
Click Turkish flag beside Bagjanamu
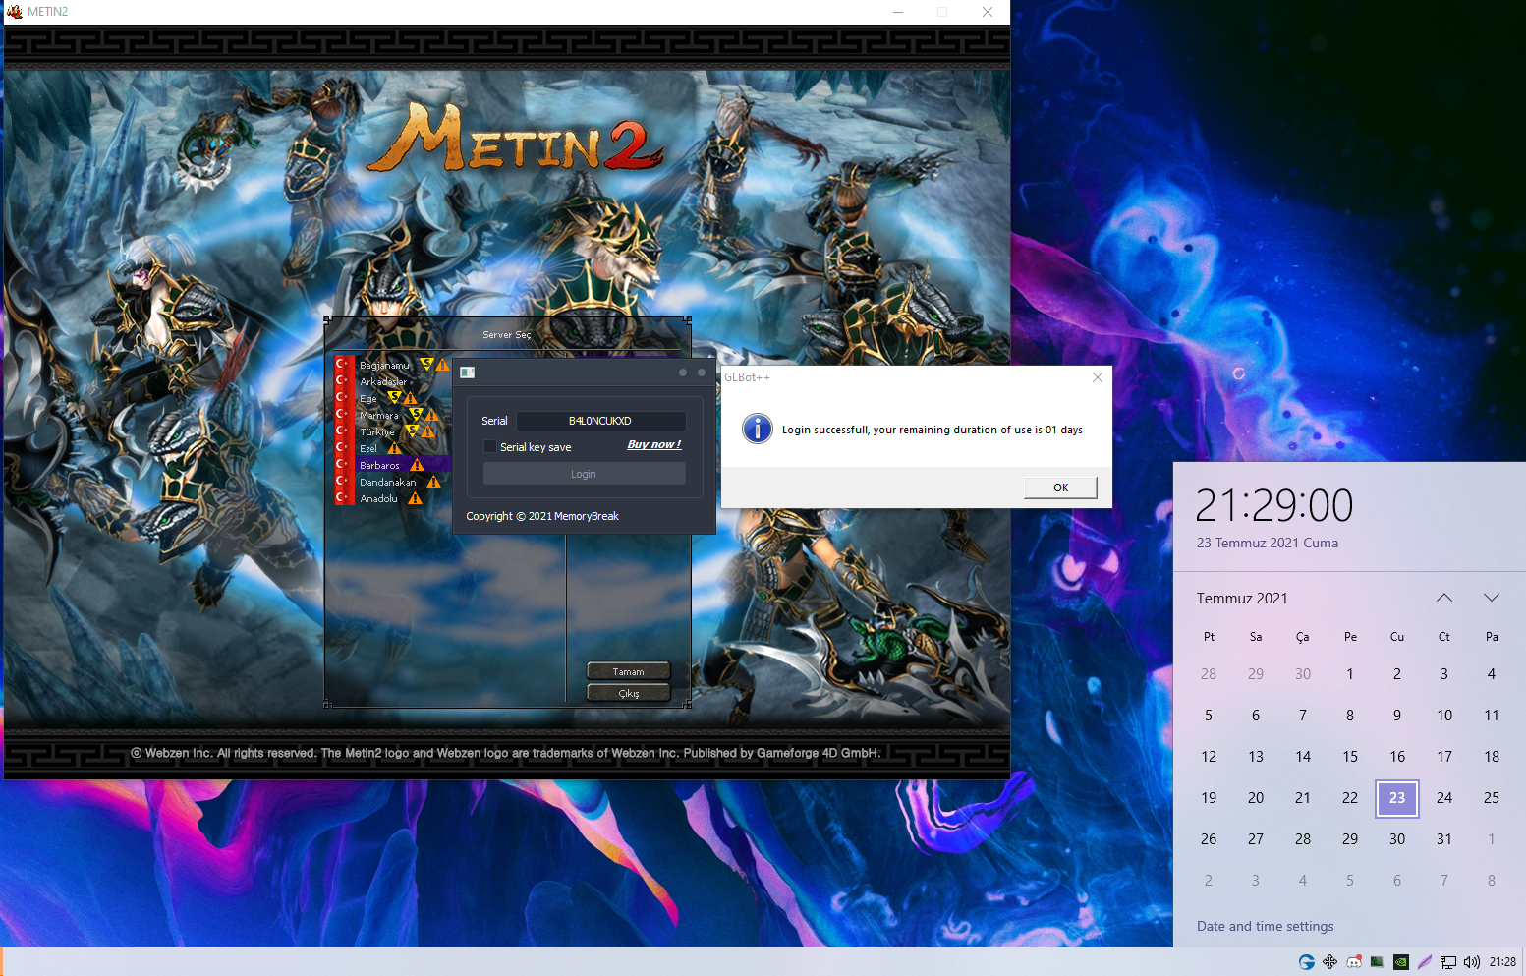coord(342,364)
